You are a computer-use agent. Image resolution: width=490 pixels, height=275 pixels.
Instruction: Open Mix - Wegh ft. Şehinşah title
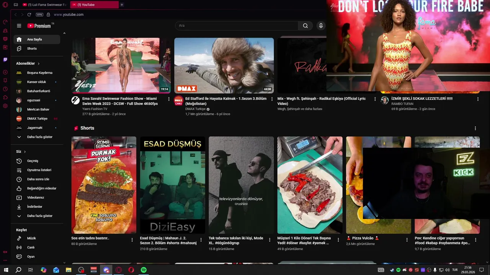point(322,101)
